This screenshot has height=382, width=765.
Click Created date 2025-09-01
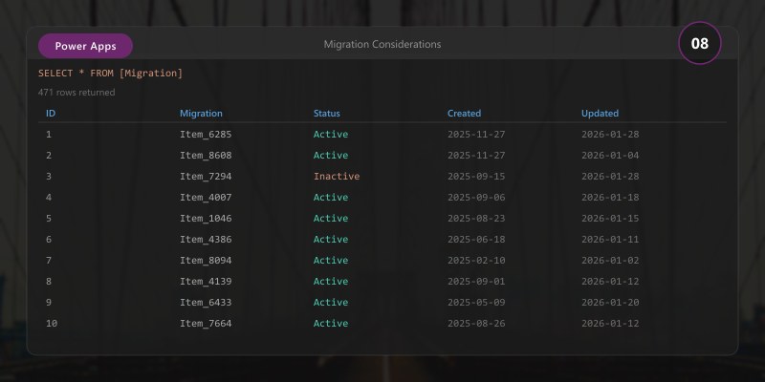(476, 281)
